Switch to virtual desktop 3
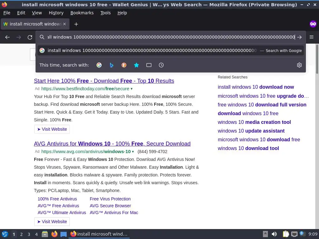 coord(29,234)
